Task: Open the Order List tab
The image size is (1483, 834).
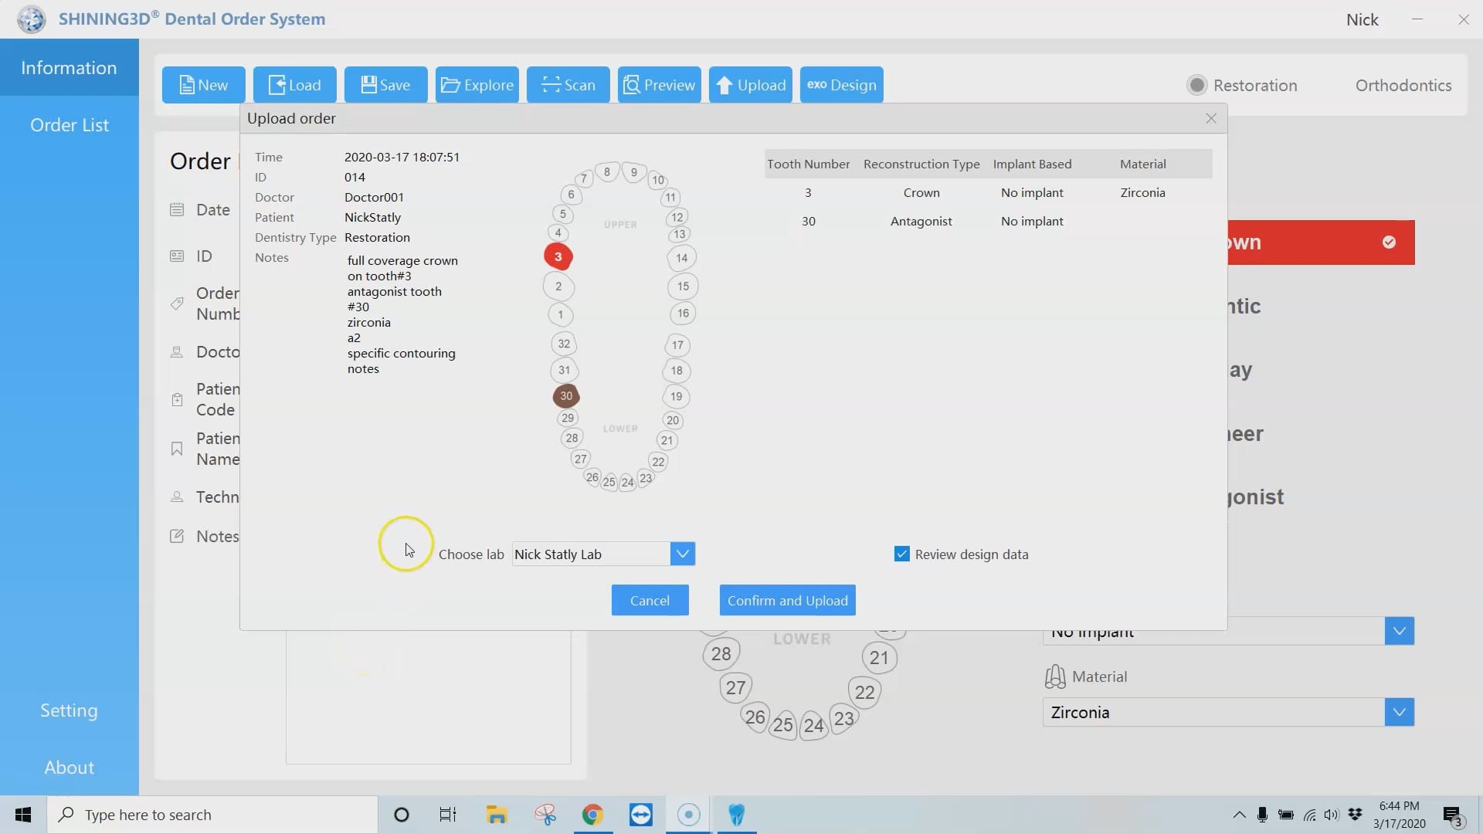Action: tap(70, 125)
